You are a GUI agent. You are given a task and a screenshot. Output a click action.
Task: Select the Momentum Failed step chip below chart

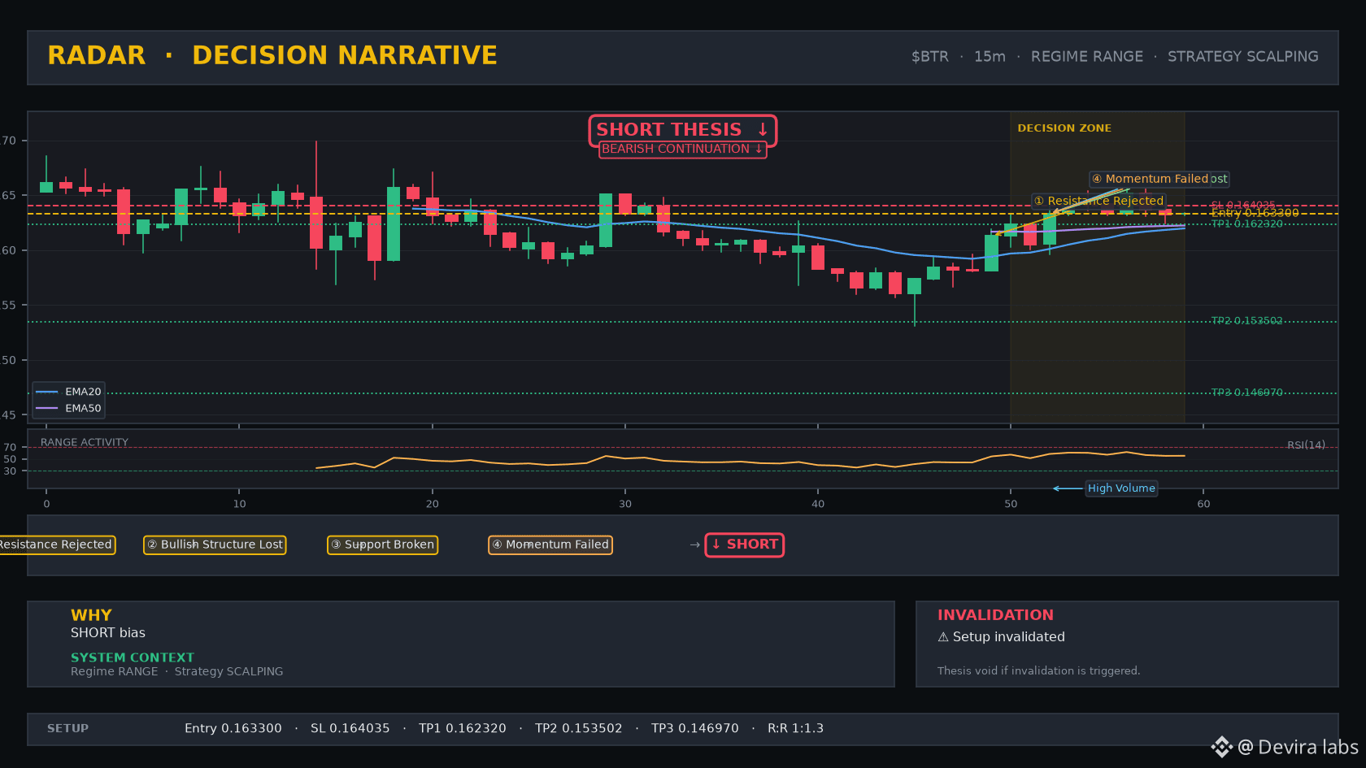pos(550,545)
